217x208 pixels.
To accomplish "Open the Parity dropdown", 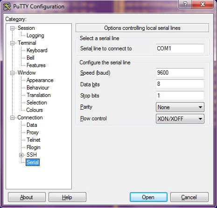I will (x=180, y=107).
